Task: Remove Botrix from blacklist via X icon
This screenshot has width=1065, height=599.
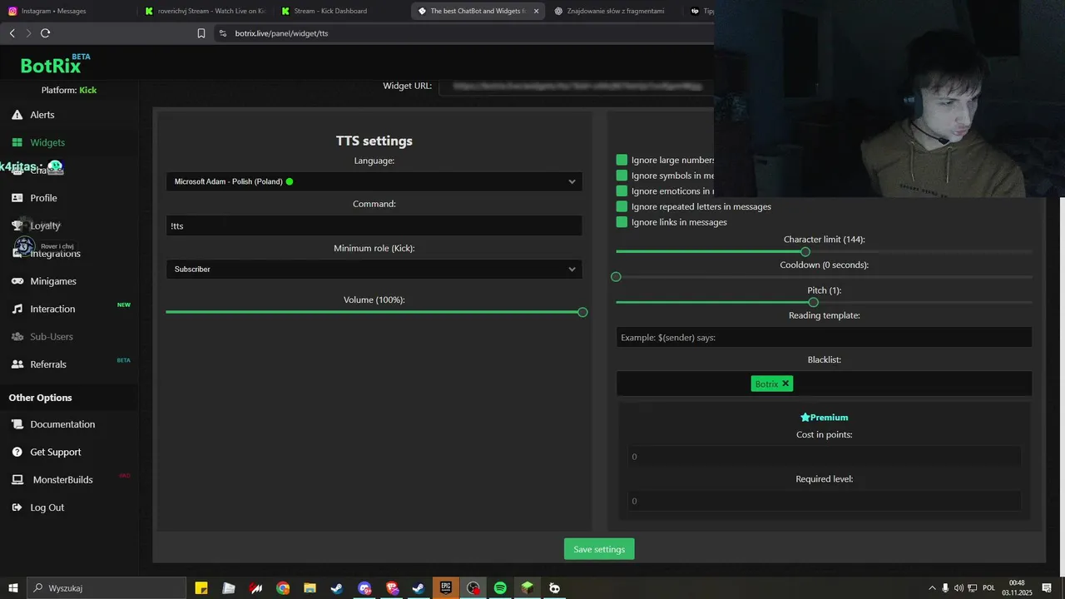Action: click(785, 384)
